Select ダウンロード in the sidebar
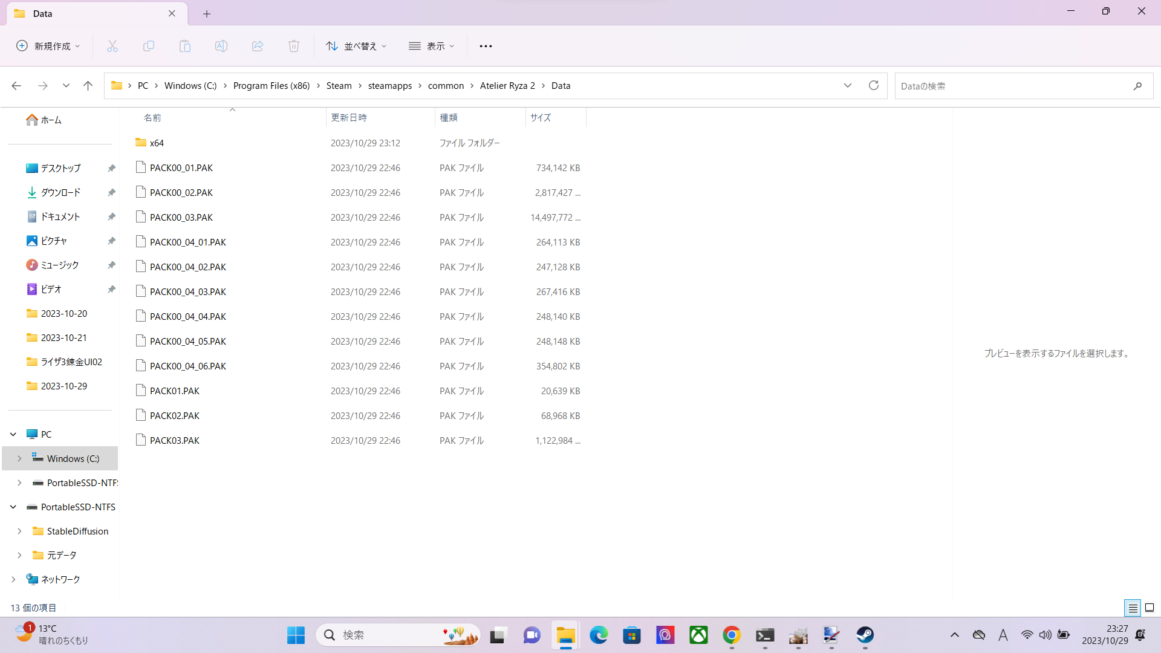This screenshot has width=1161, height=653. coord(60,192)
